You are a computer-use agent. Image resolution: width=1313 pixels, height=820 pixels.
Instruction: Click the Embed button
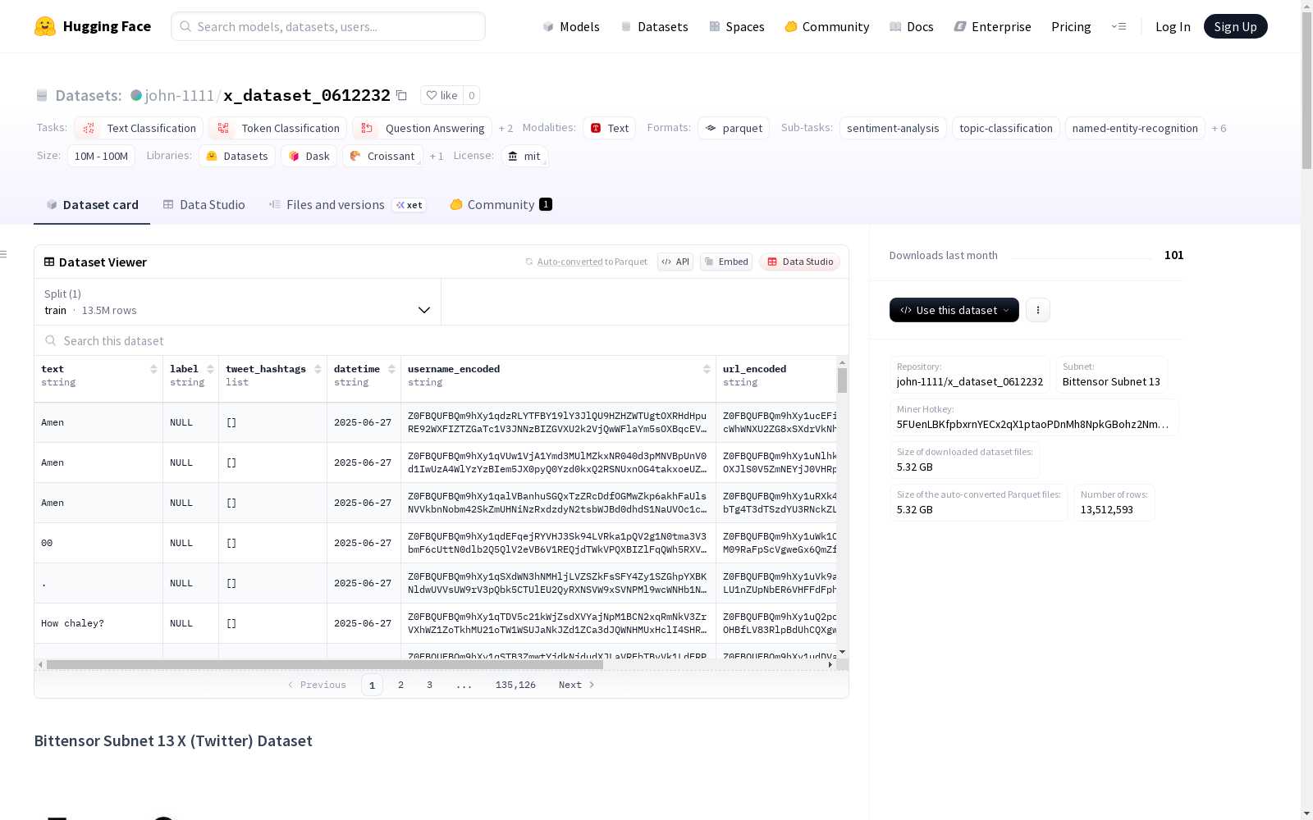(x=726, y=262)
